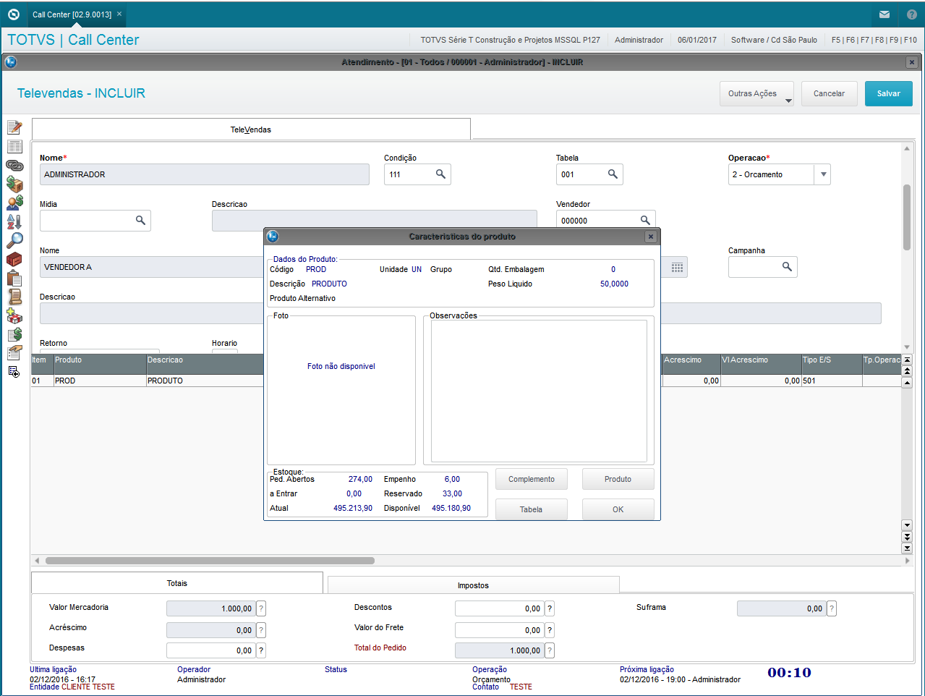Image resolution: width=925 pixels, height=696 pixels.
Task: Close the Caracteristicas do produto dialog
Action: tap(651, 237)
